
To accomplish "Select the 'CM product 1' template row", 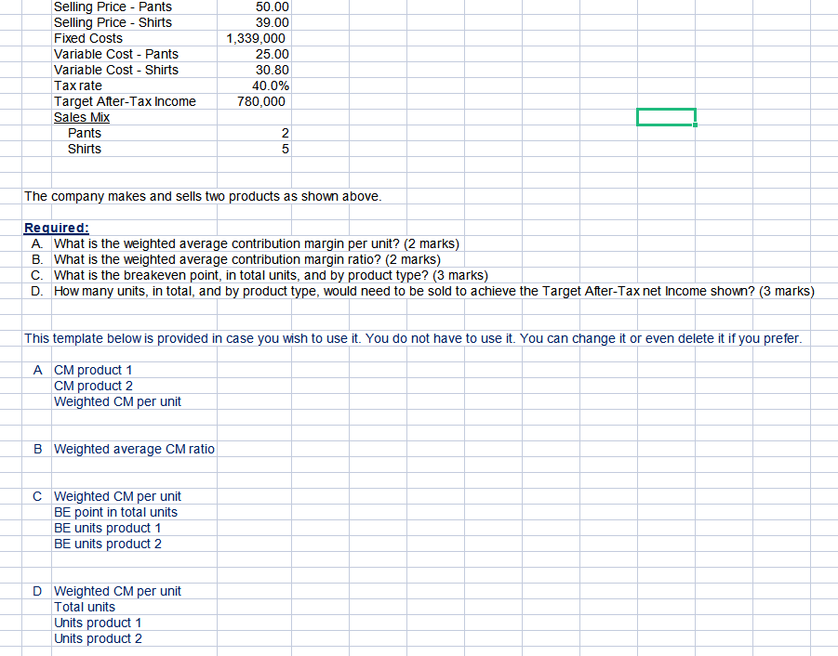I will (x=92, y=370).
